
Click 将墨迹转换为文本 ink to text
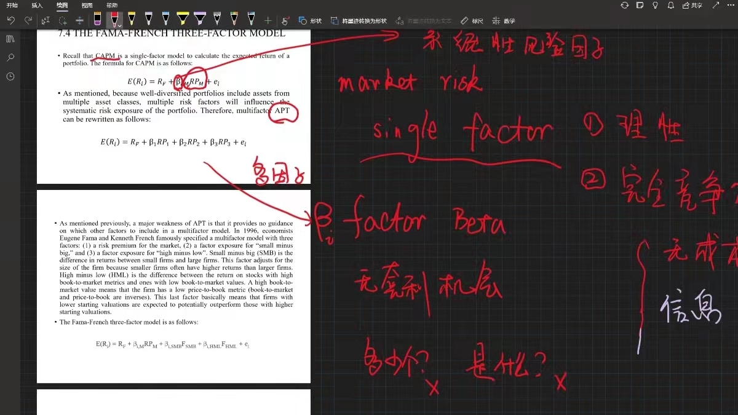[424, 21]
